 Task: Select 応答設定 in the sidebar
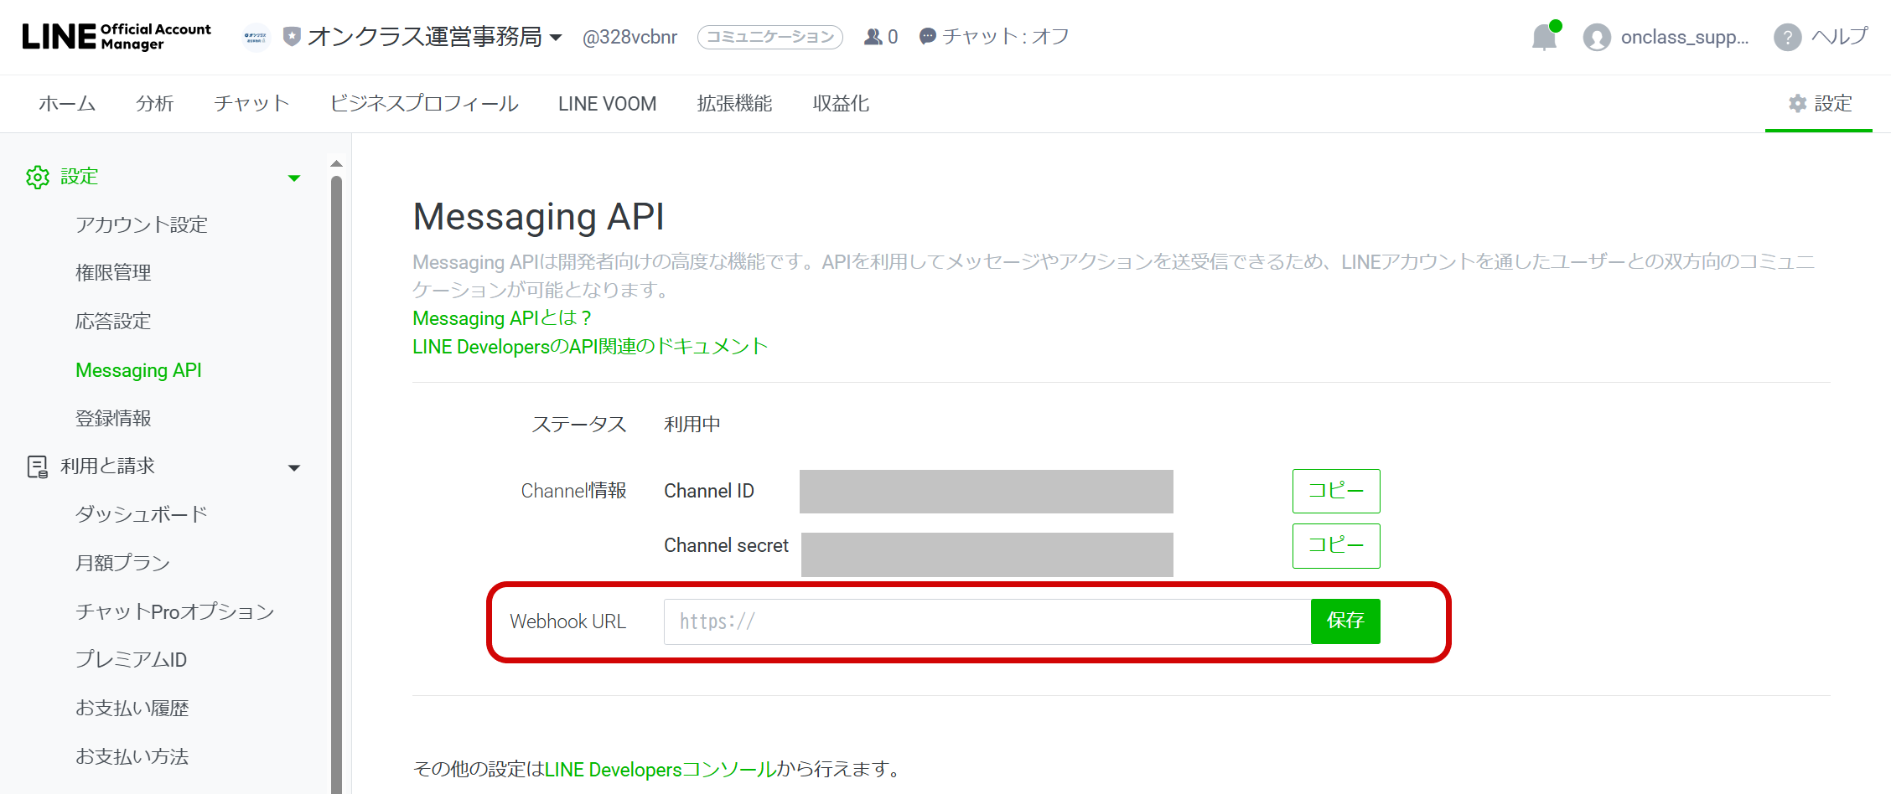[113, 322]
